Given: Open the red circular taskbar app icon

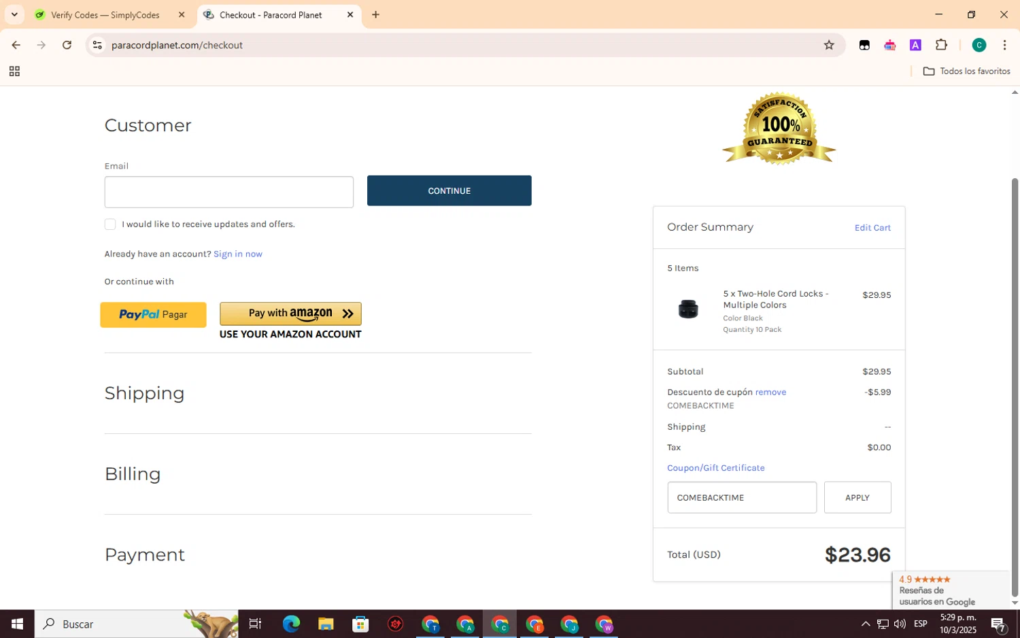Looking at the screenshot, I should pos(395,624).
